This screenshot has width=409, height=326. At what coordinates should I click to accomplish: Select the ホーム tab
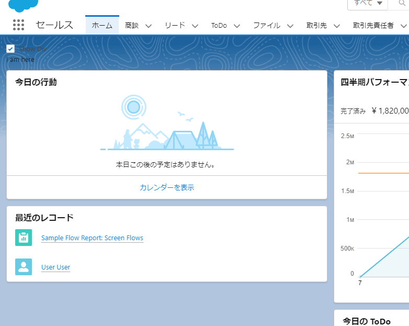[102, 25]
